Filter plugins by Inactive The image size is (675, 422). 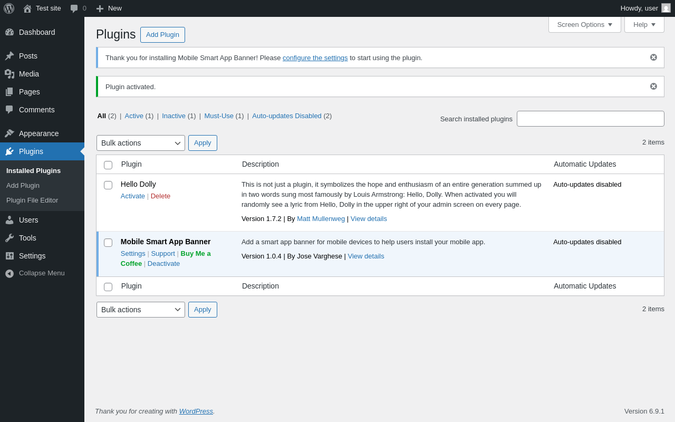(173, 116)
